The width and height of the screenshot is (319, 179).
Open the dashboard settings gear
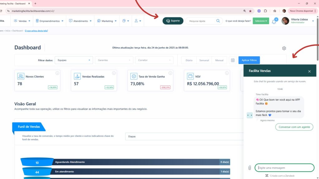click(x=284, y=48)
